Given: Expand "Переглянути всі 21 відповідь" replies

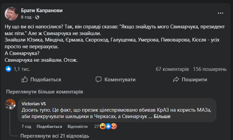Looking at the screenshot, I should tap(54, 136).
